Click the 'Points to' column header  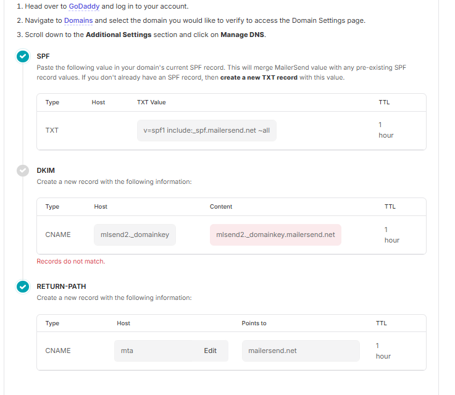click(254, 323)
